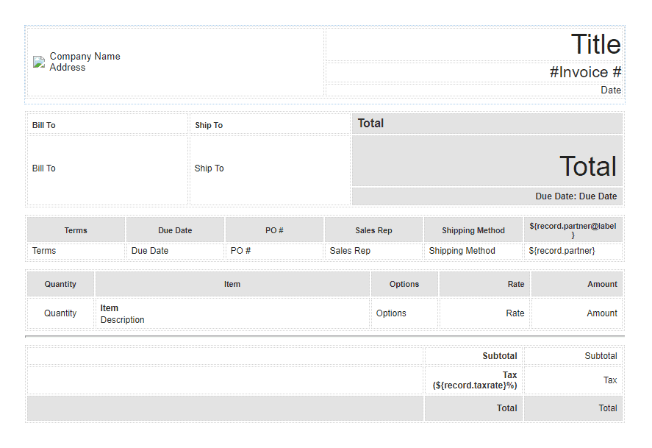Select the Terms column header

click(x=76, y=230)
